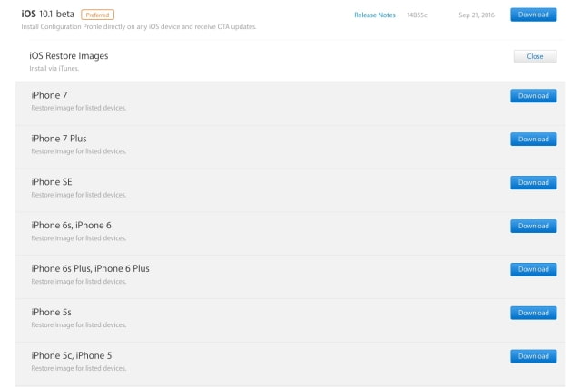Click the iPhone 5s row title
The image size is (581, 387).
(x=51, y=313)
